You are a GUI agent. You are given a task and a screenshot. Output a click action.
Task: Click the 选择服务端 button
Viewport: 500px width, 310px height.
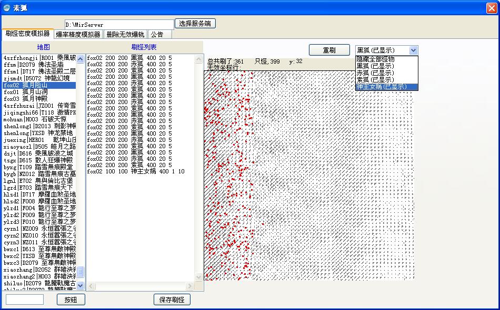click(x=195, y=24)
